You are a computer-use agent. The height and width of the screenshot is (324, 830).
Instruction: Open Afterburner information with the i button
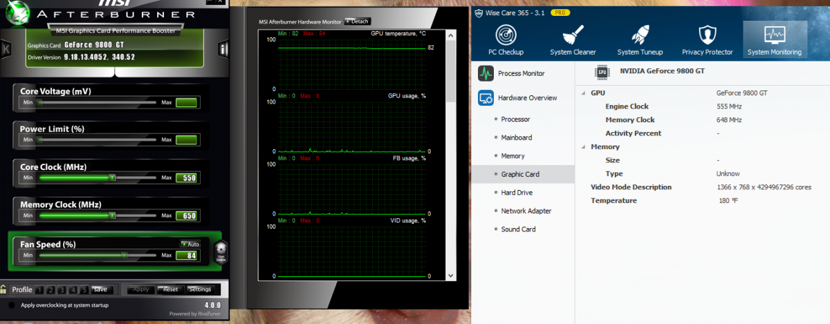[223, 49]
